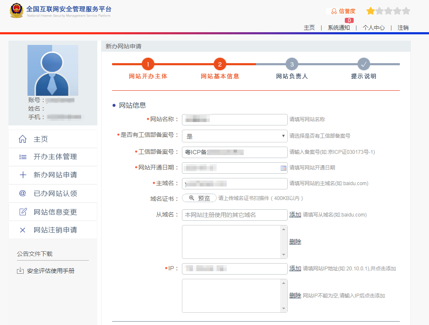
Task: Click the home icon beside 主页 in the sidebar
Action: 23,139
